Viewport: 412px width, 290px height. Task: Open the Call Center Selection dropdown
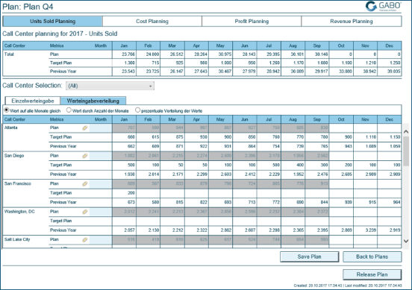tap(110, 86)
